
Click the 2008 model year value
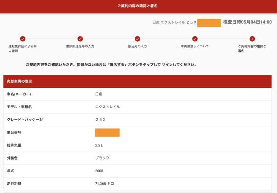99,171
